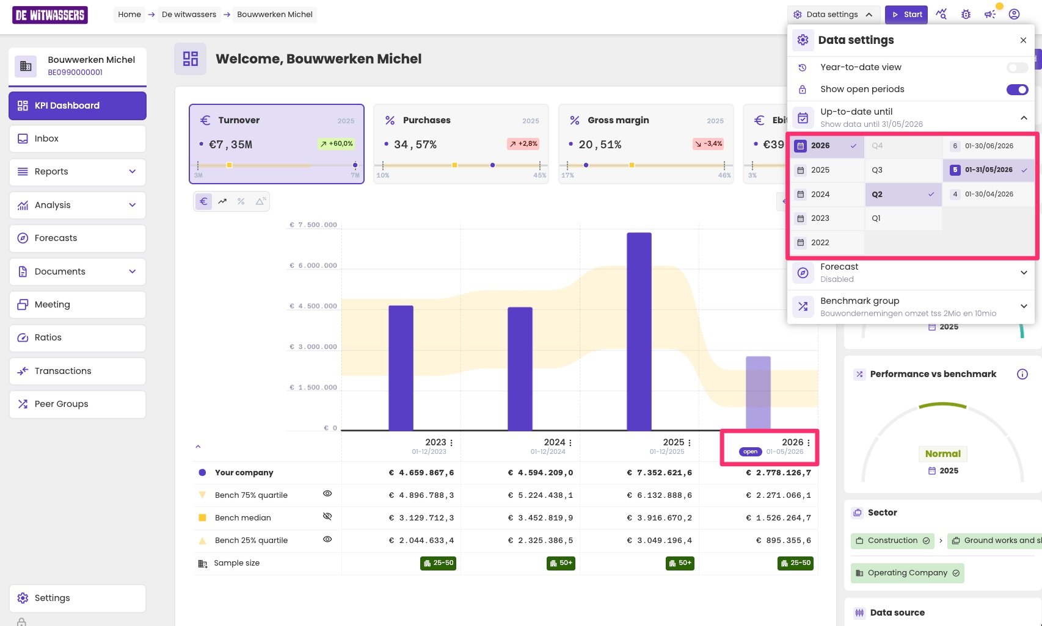Open Inbox
Image resolution: width=1042 pixels, height=626 pixels.
78,139
